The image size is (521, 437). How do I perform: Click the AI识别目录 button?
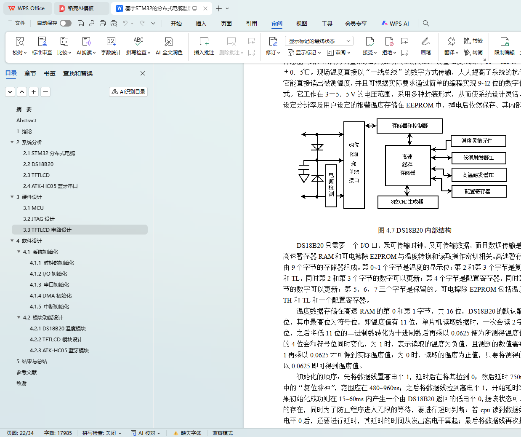128,91
